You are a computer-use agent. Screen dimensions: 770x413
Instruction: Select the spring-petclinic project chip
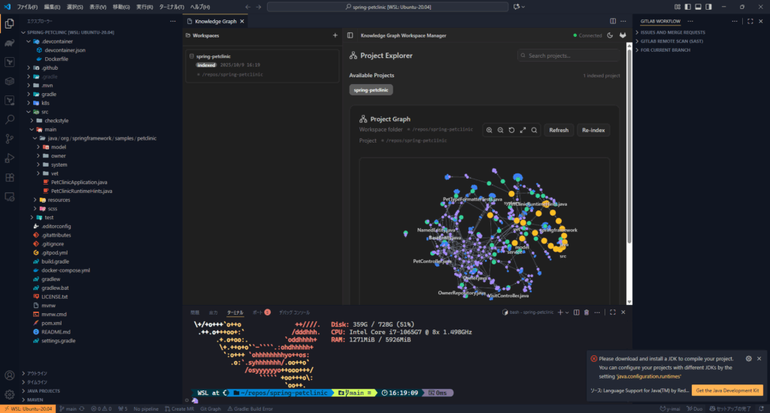pos(371,90)
